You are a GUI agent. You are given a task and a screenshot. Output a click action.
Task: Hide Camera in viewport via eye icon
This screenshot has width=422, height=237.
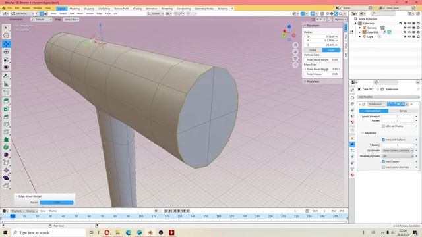pyautogui.click(x=409, y=28)
